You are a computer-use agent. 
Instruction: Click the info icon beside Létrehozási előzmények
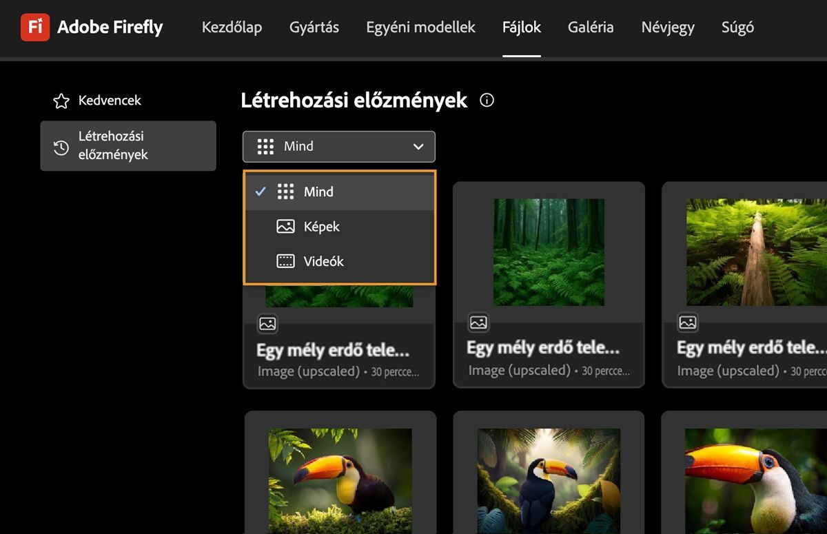point(487,100)
